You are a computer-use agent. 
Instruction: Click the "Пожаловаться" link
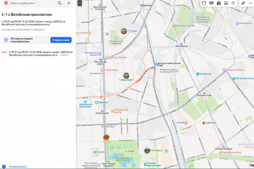point(18,166)
